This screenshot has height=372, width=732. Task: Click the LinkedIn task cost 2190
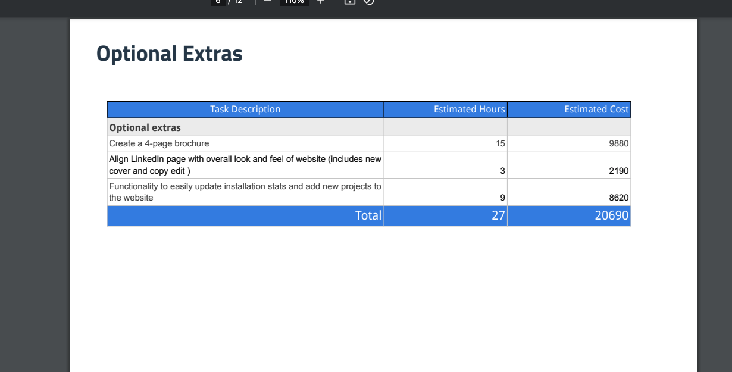coord(619,171)
